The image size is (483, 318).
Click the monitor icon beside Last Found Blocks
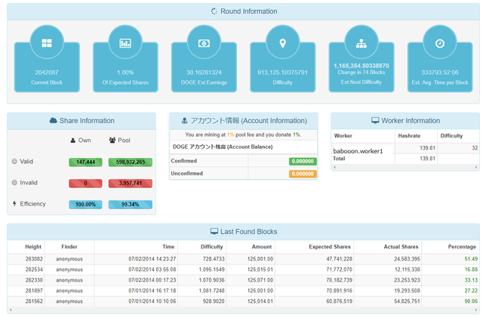214,232
